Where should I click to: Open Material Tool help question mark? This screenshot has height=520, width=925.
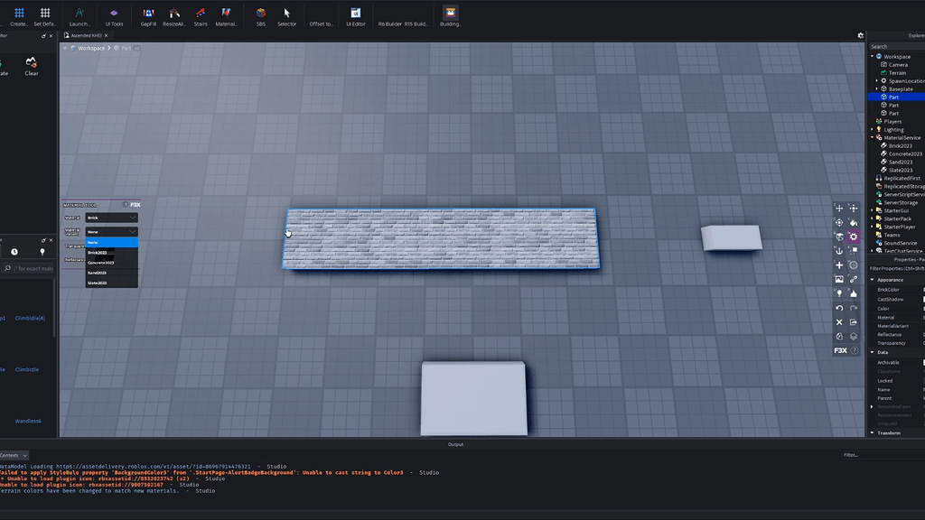click(x=125, y=205)
